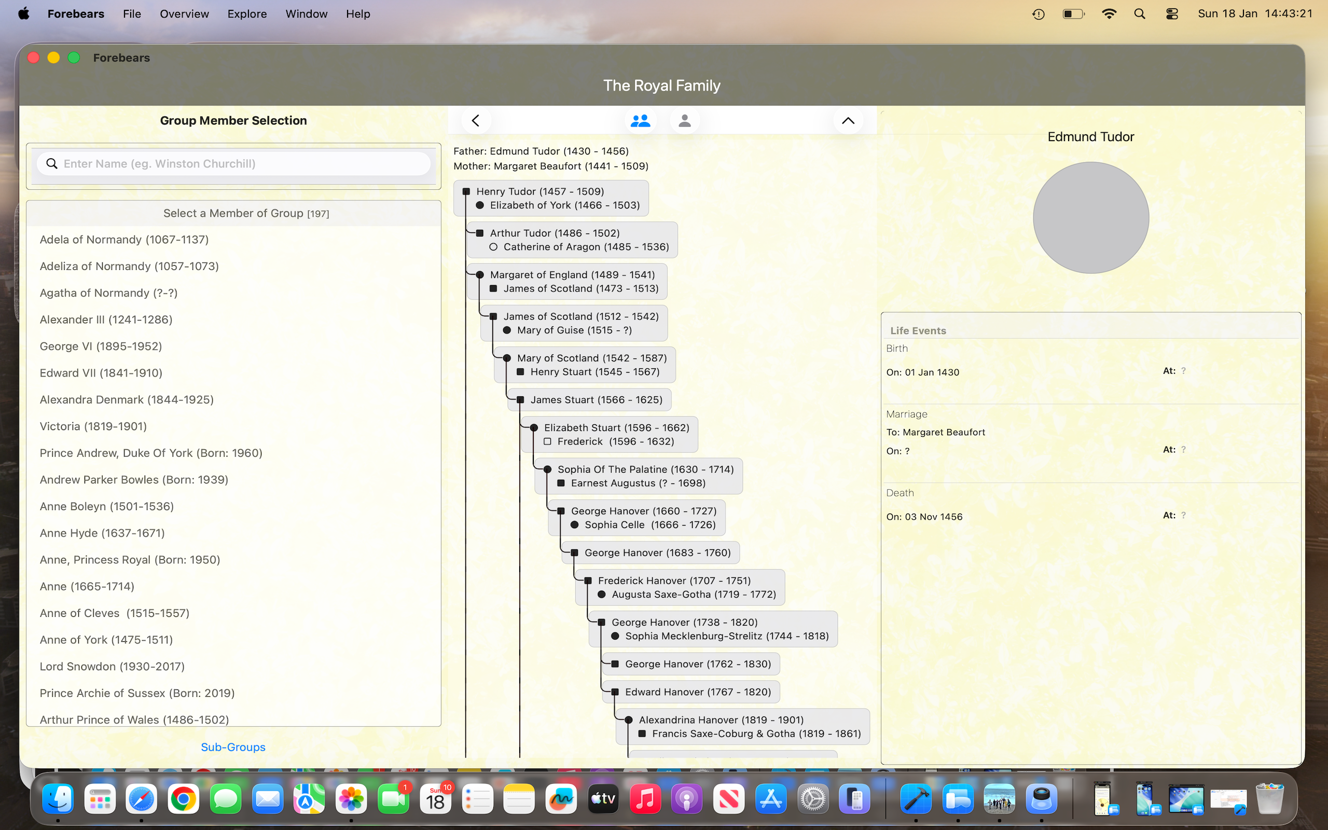This screenshot has width=1328, height=830.
Task: Click Edmund Tudor's profile photo placeholder
Action: tap(1090, 217)
